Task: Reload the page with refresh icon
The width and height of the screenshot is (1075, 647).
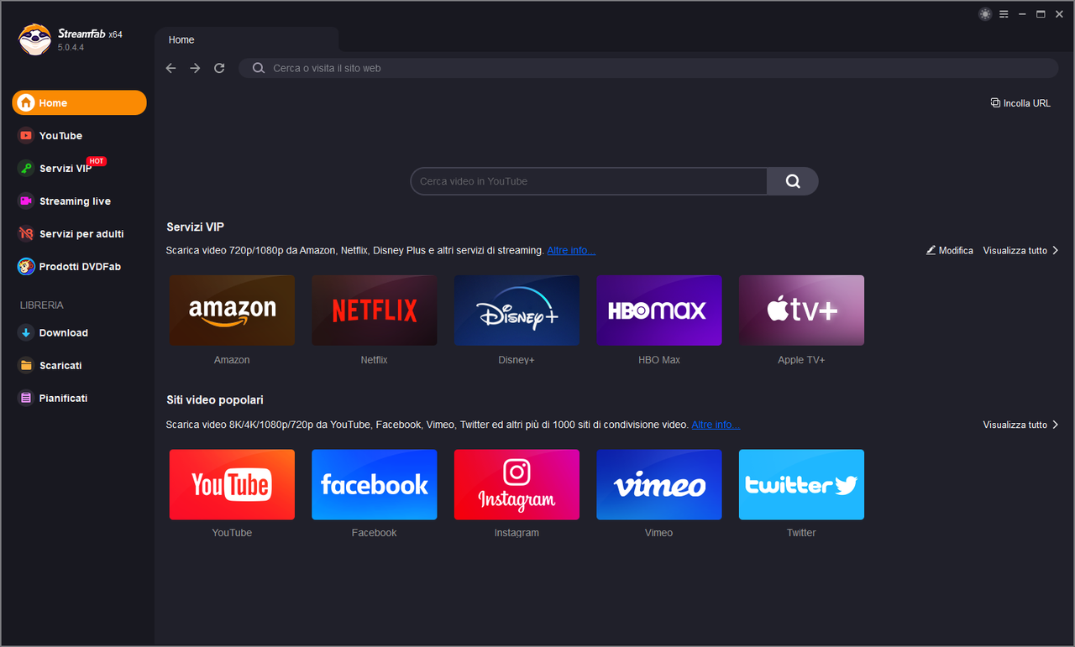Action: pyautogui.click(x=219, y=68)
